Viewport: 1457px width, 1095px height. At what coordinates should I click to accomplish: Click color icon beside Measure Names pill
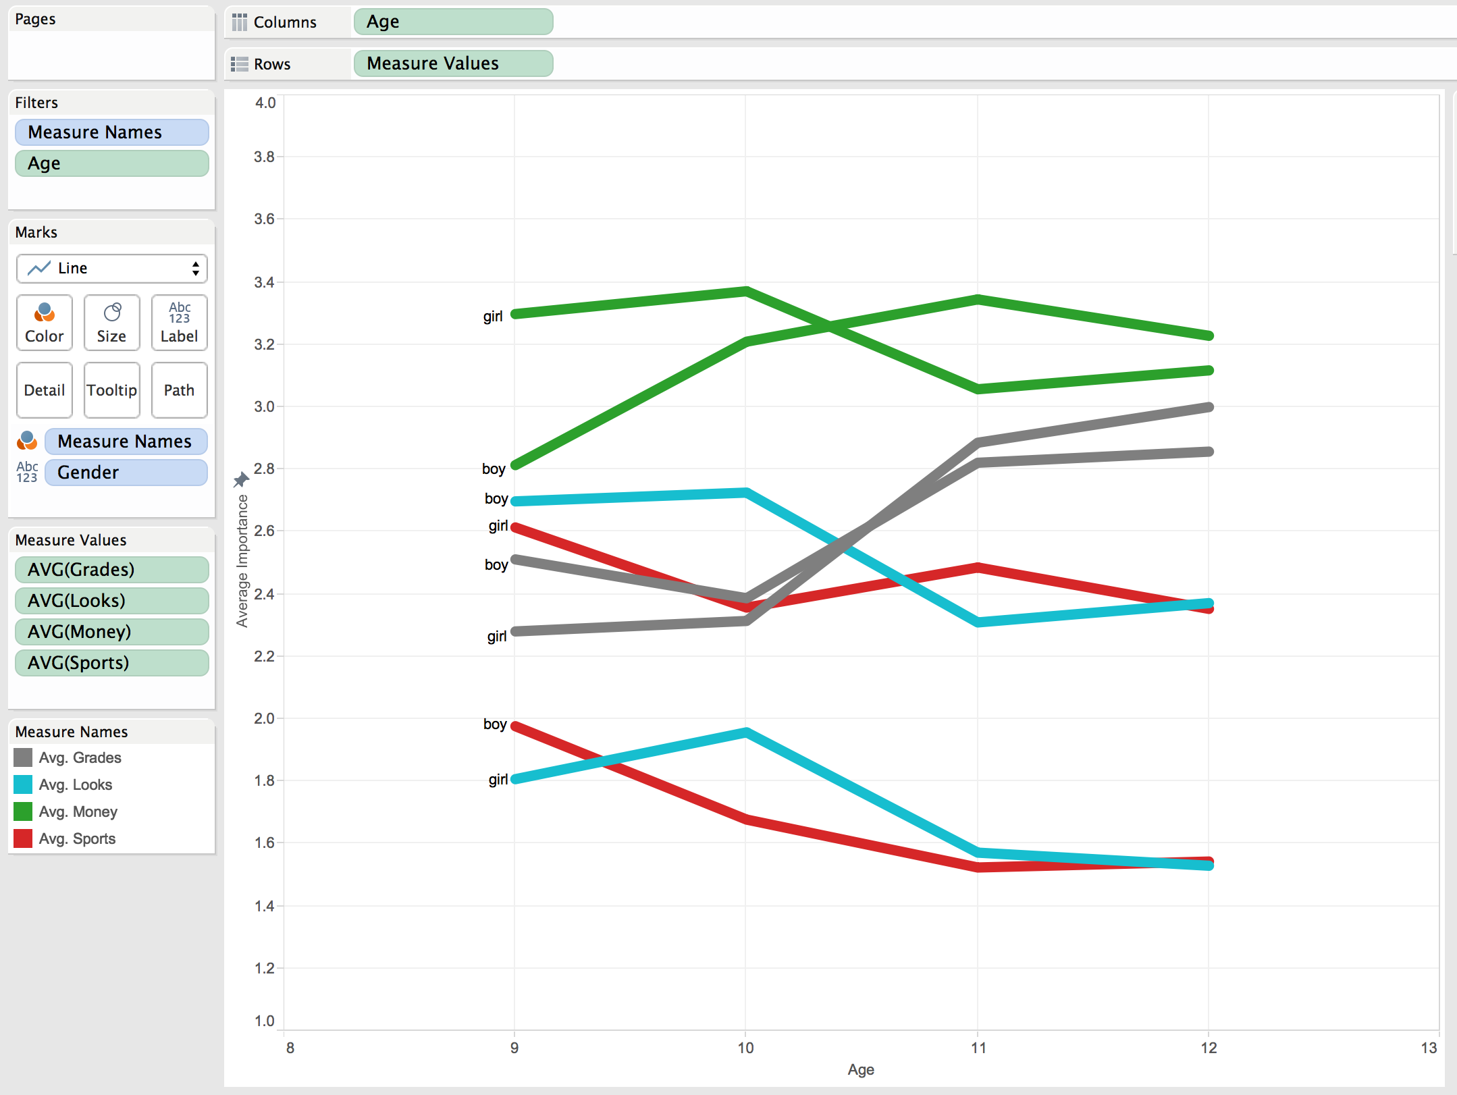(27, 441)
